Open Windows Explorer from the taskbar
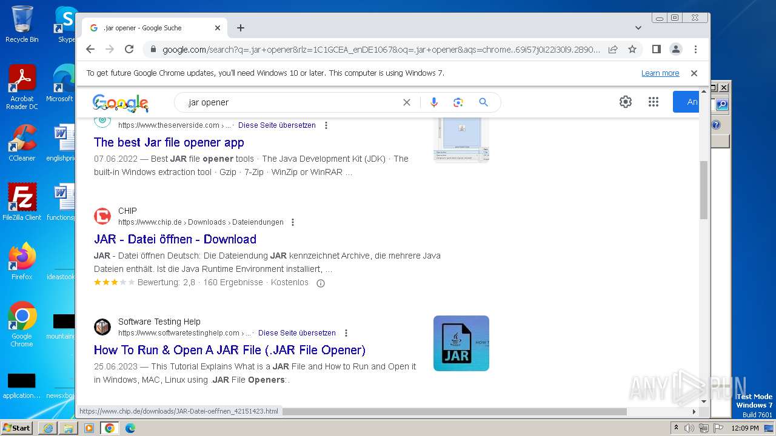This screenshot has height=436, width=776. pyautogui.click(x=69, y=428)
